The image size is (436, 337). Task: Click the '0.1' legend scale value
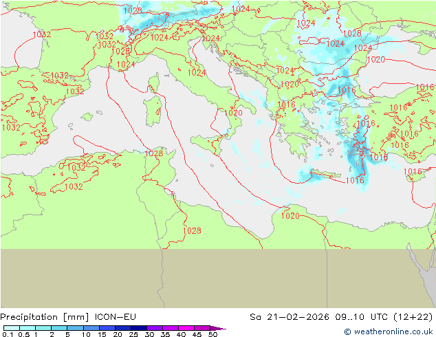pyautogui.click(x=8, y=334)
